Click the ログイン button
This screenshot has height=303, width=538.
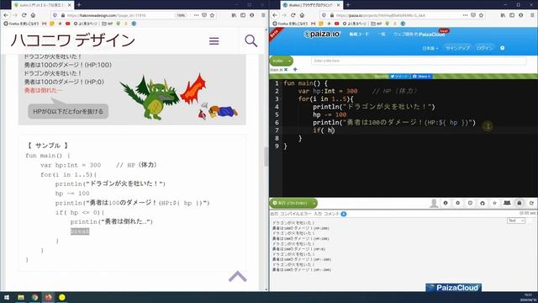(484, 48)
